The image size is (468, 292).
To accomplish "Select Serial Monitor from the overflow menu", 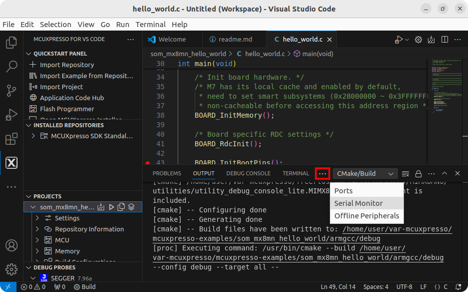I will pos(358,203).
